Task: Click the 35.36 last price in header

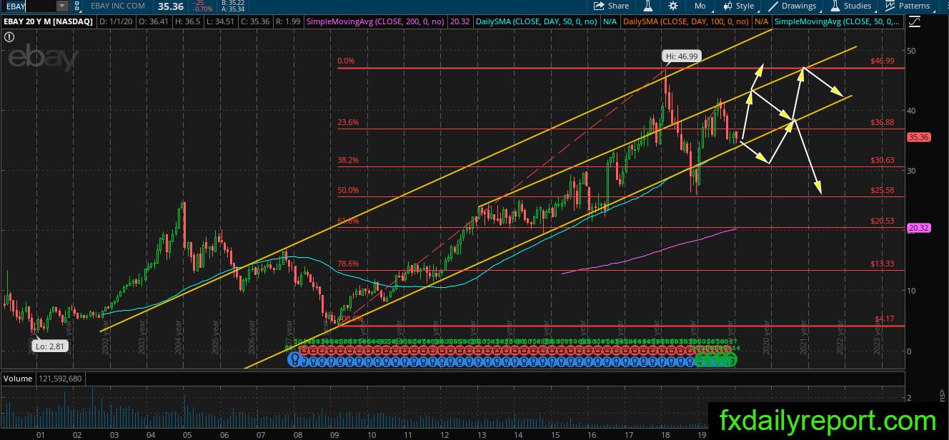Action: [x=170, y=6]
